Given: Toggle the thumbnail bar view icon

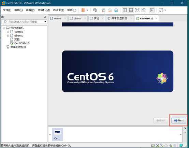Looking at the screenshot, I should pyautogui.click(x=131, y=10).
